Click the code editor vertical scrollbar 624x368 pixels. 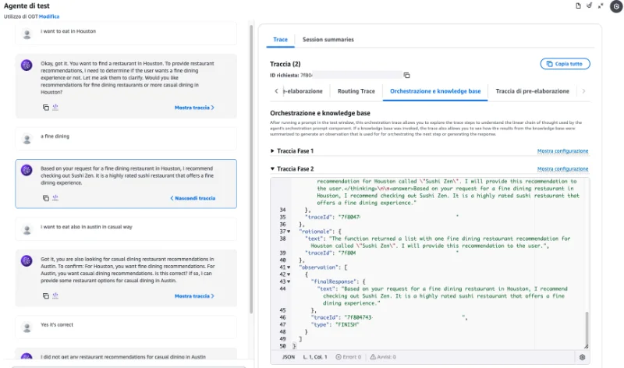tap(587, 328)
